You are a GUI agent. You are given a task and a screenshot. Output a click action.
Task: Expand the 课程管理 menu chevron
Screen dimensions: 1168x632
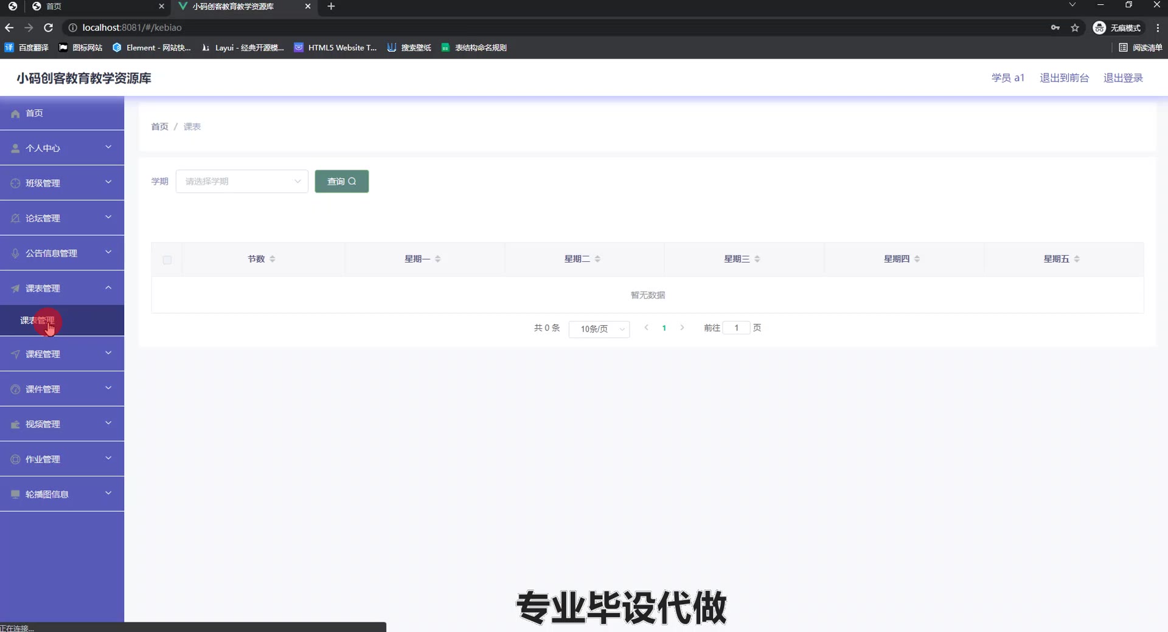coord(108,353)
